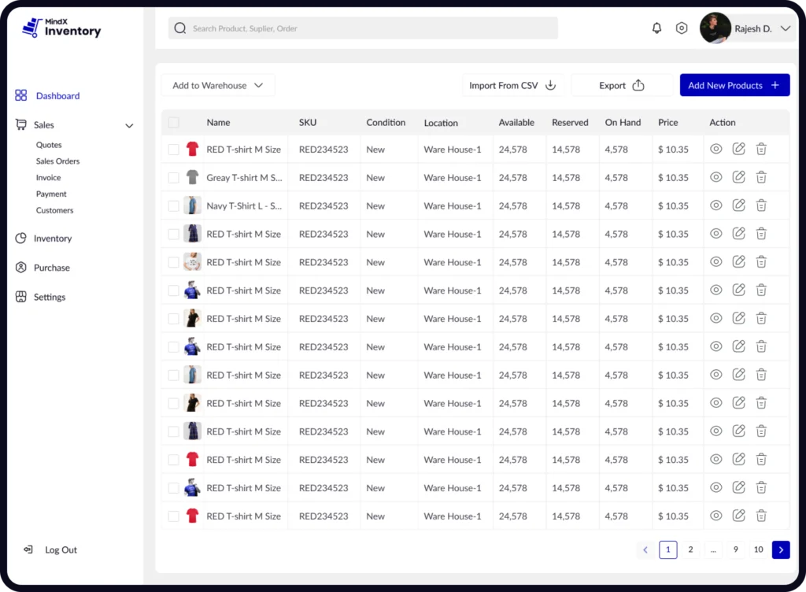Check the select-all checkbox in table header
806x592 pixels.
point(174,123)
